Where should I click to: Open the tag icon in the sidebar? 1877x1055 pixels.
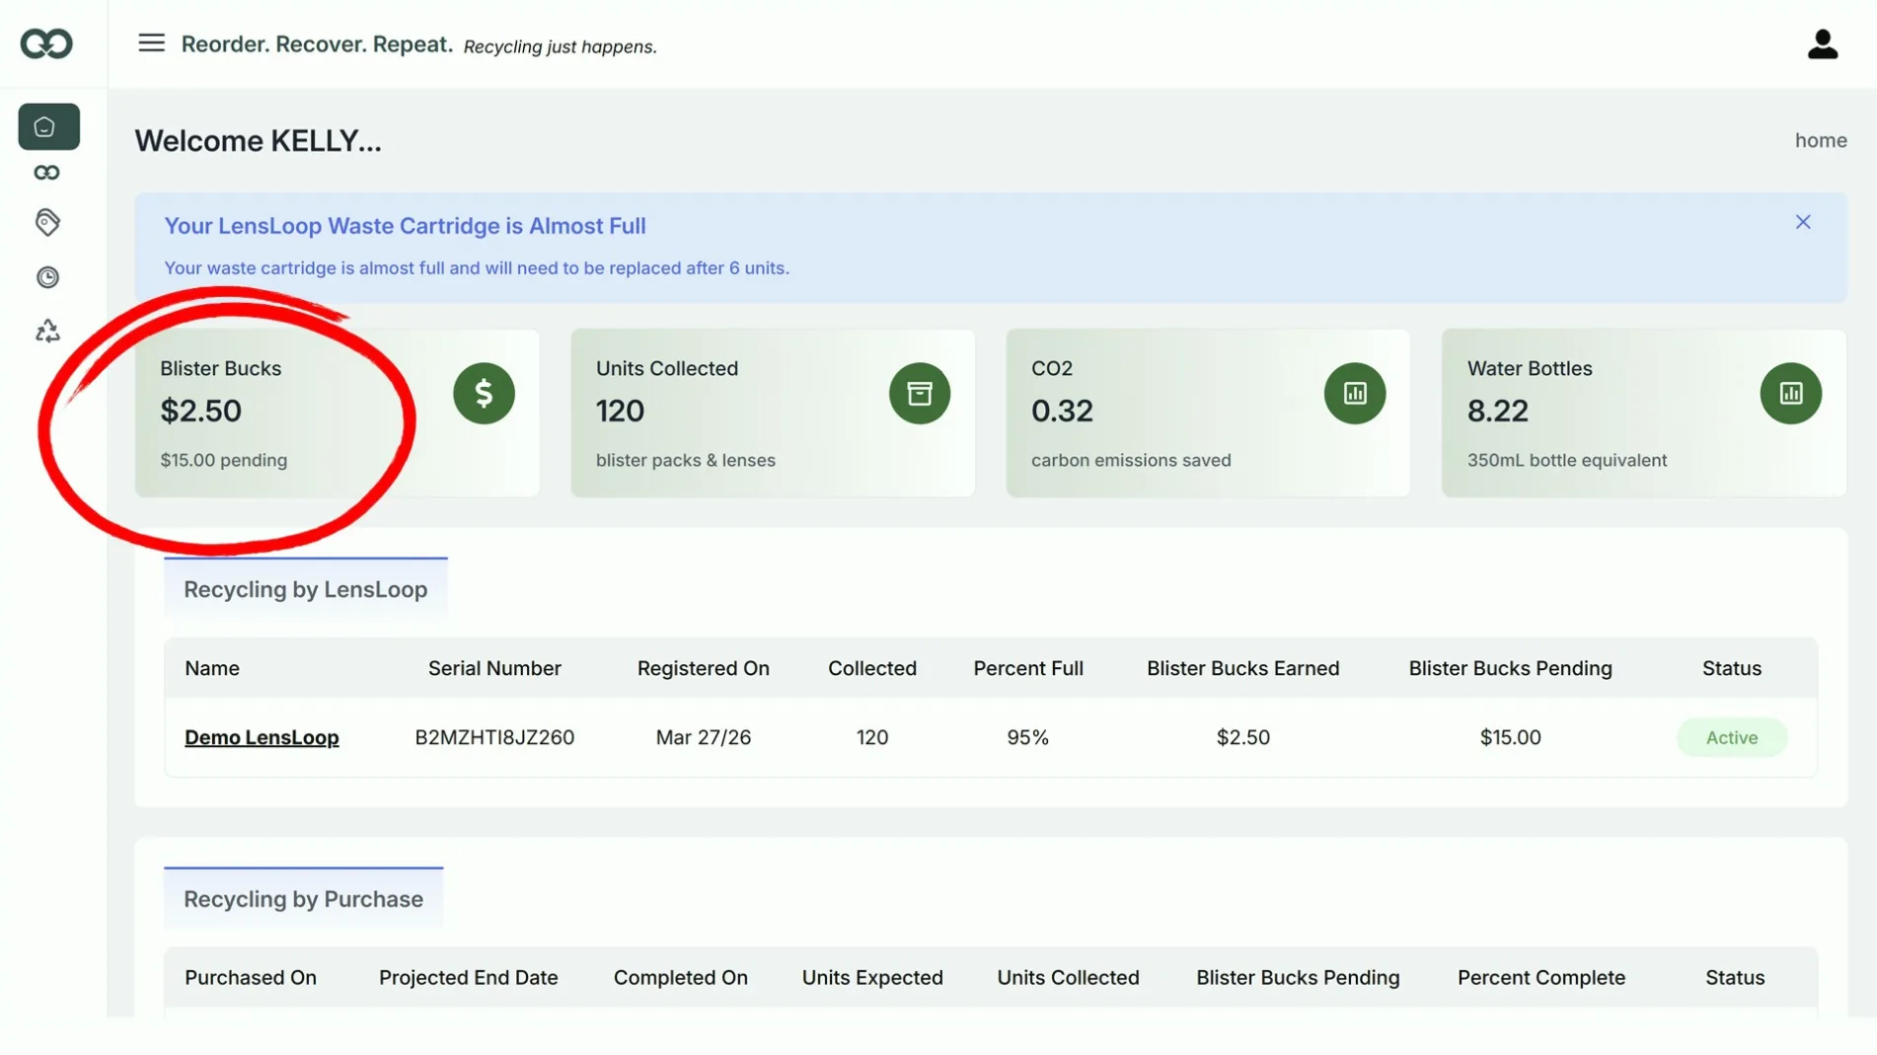point(47,222)
